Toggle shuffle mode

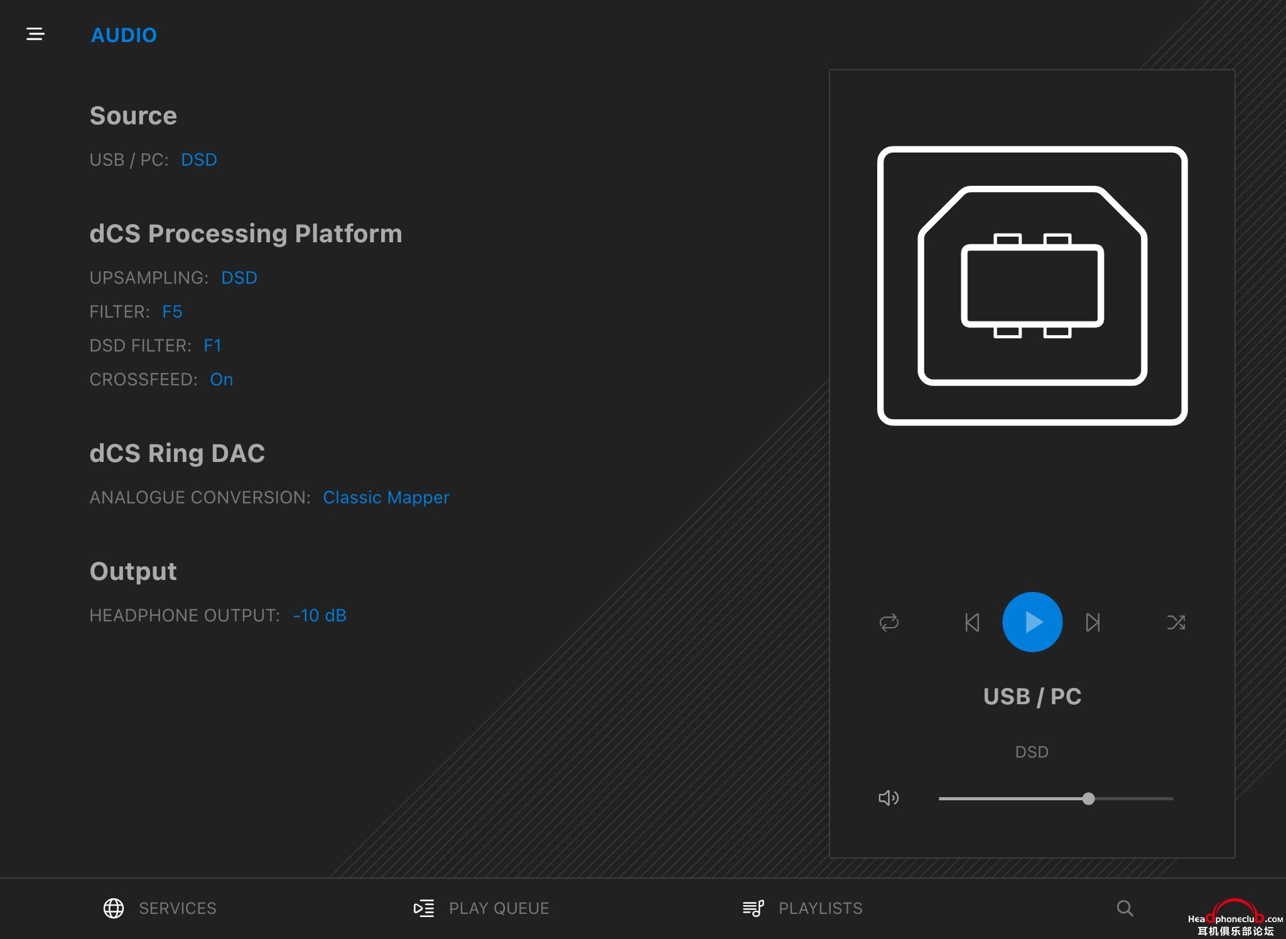point(1175,622)
